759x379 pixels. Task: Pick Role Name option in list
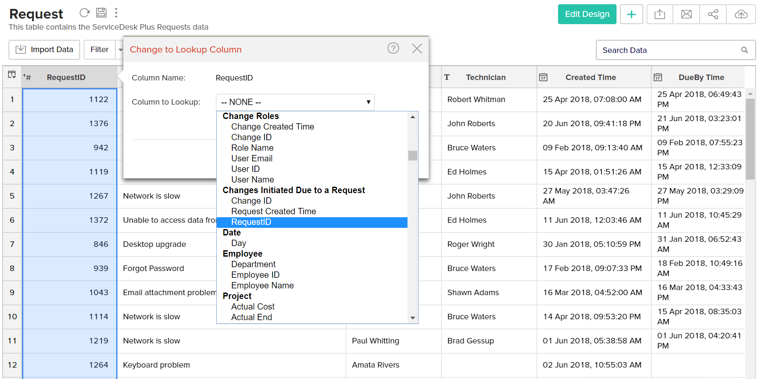tap(252, 148)
